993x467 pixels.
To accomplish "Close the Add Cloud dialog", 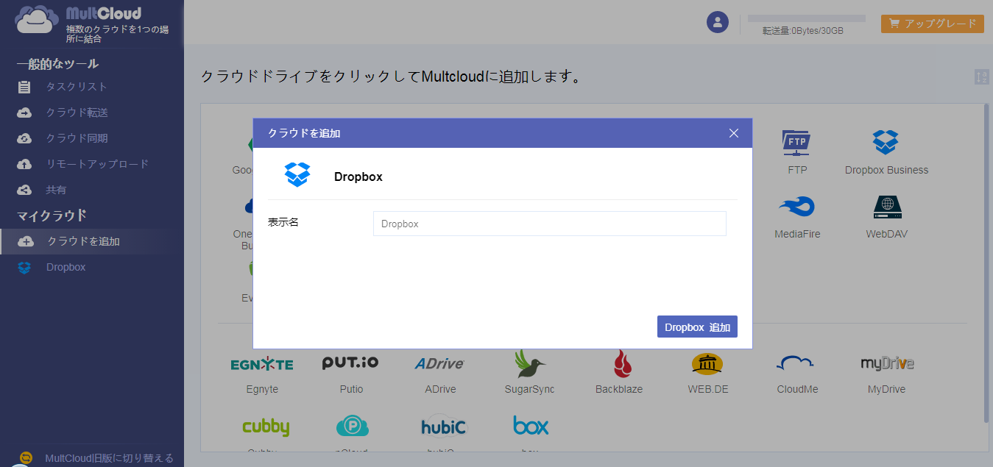I will 734,133.
